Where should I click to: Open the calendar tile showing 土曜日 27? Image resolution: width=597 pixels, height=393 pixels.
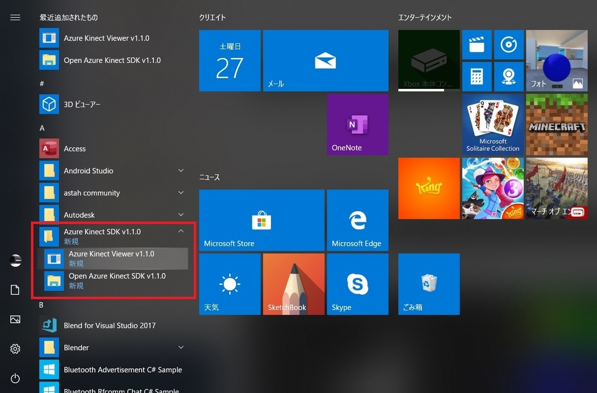(x=229, y=61)
